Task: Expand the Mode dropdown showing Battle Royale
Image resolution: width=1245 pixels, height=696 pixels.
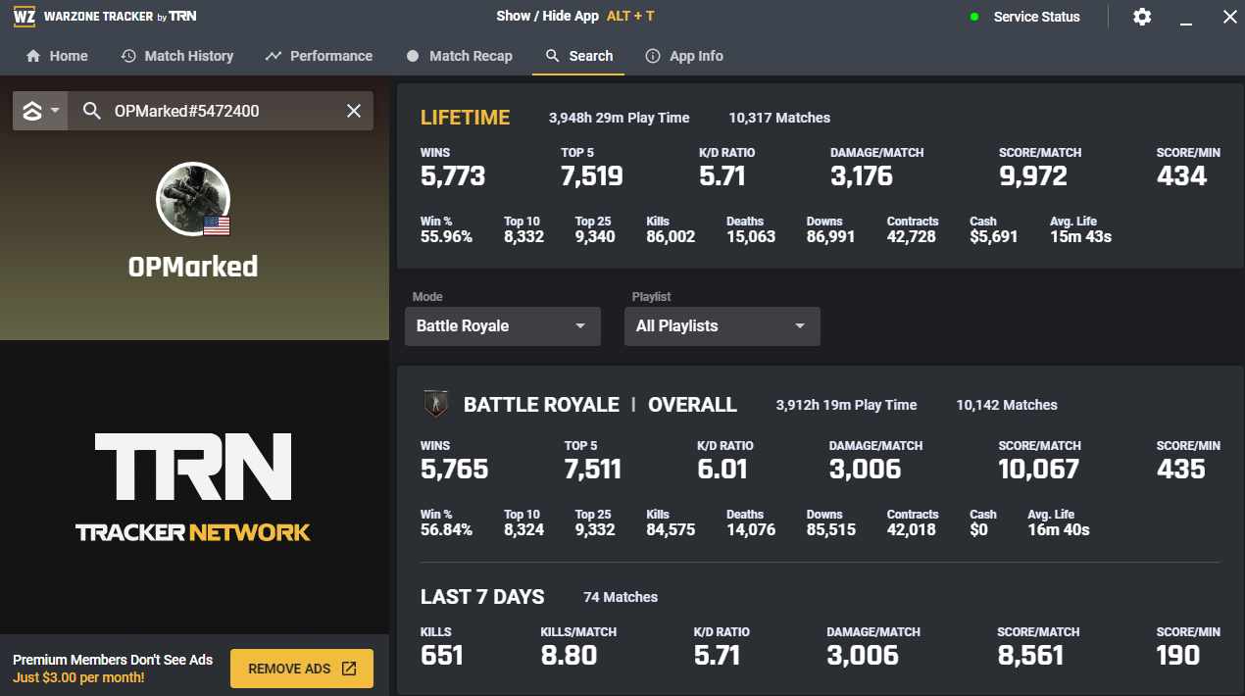Action: click(503, 325)
